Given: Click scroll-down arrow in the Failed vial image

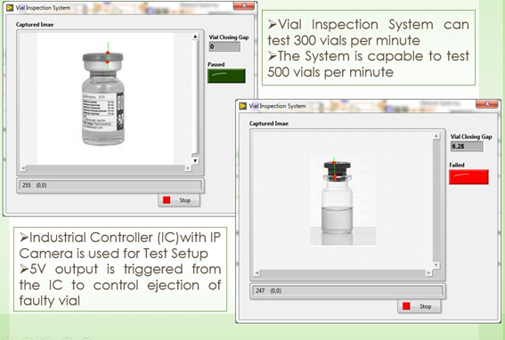Looking at the screenshot, I should 436,265.
